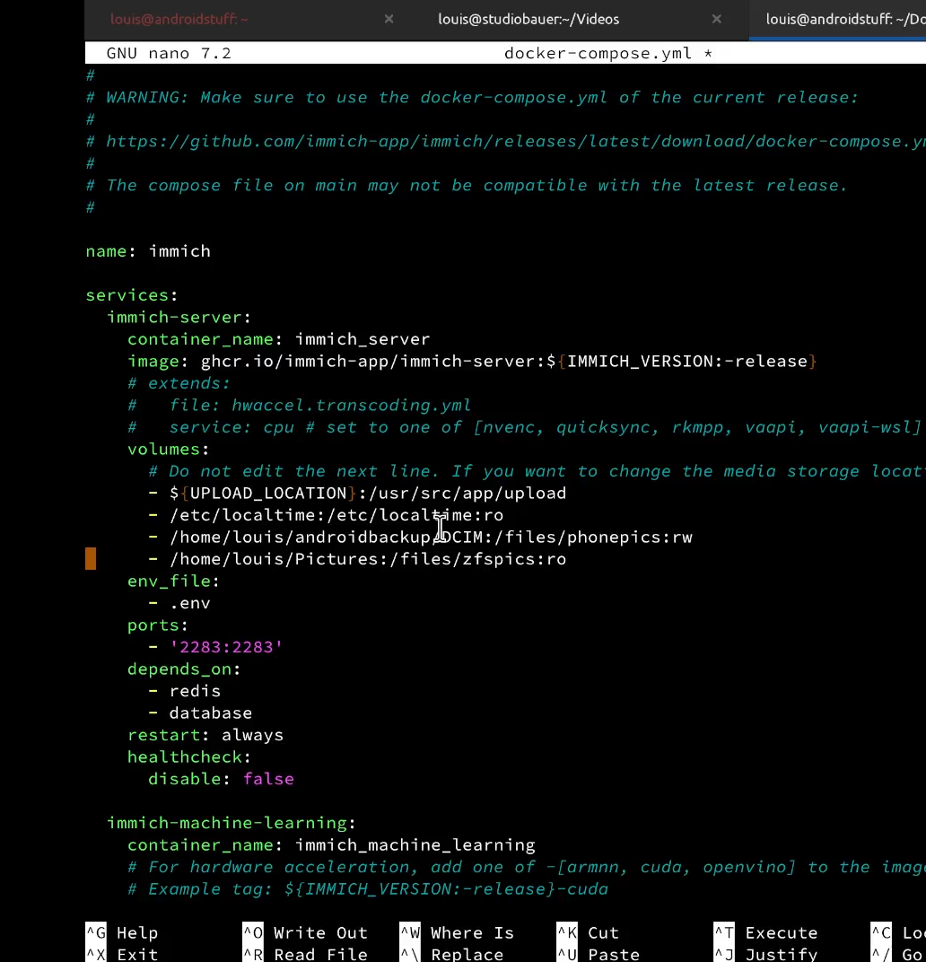Click the /etc/localtime volume line
Screen dimensions: 926x962
[x=326, y=515]
